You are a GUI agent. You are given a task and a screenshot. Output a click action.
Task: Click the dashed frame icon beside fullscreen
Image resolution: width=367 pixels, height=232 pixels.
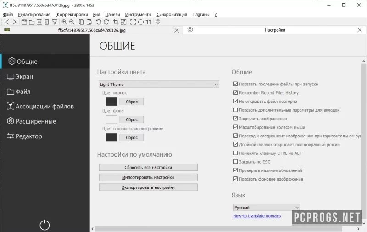141,22
